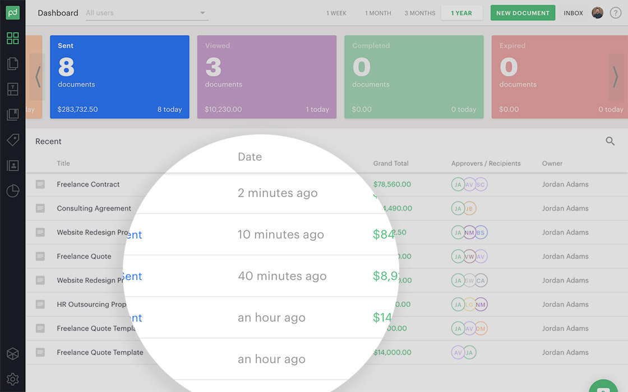Open the Documents icon in sidebar

13,64
